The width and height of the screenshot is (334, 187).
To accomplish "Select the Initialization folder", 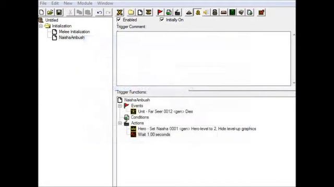I will click(62, 26).
